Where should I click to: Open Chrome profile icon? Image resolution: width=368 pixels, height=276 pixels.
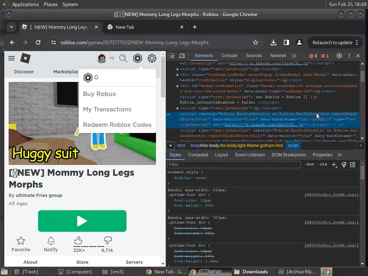(x=299, y=42)
